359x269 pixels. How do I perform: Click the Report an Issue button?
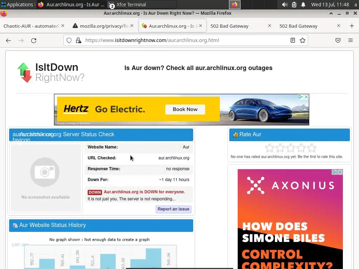[174, 209]
